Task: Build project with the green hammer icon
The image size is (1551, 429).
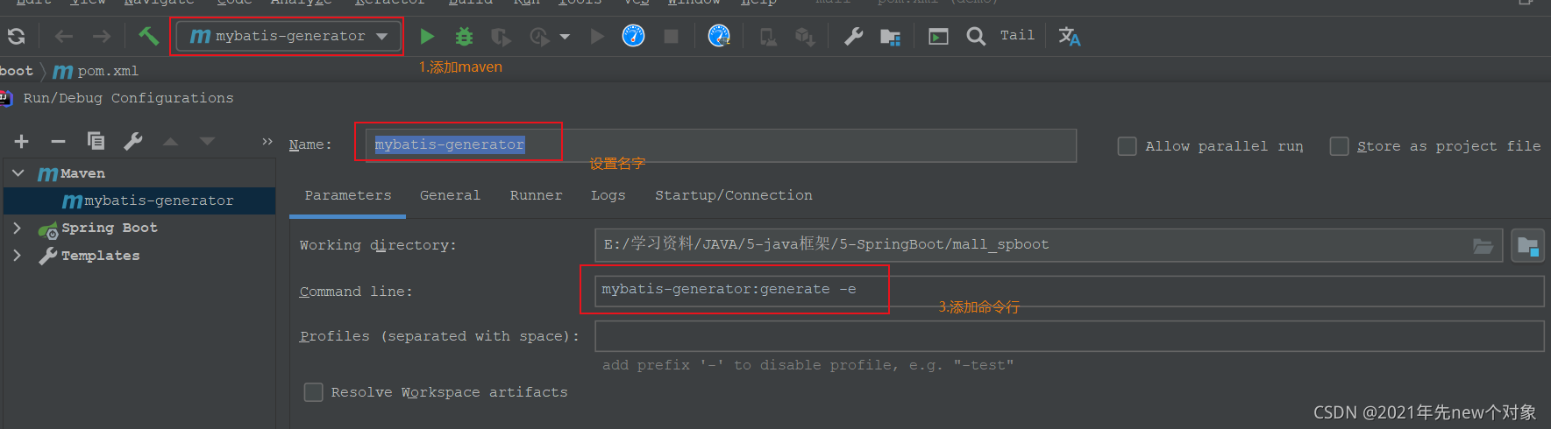Action: click(148, 36)
